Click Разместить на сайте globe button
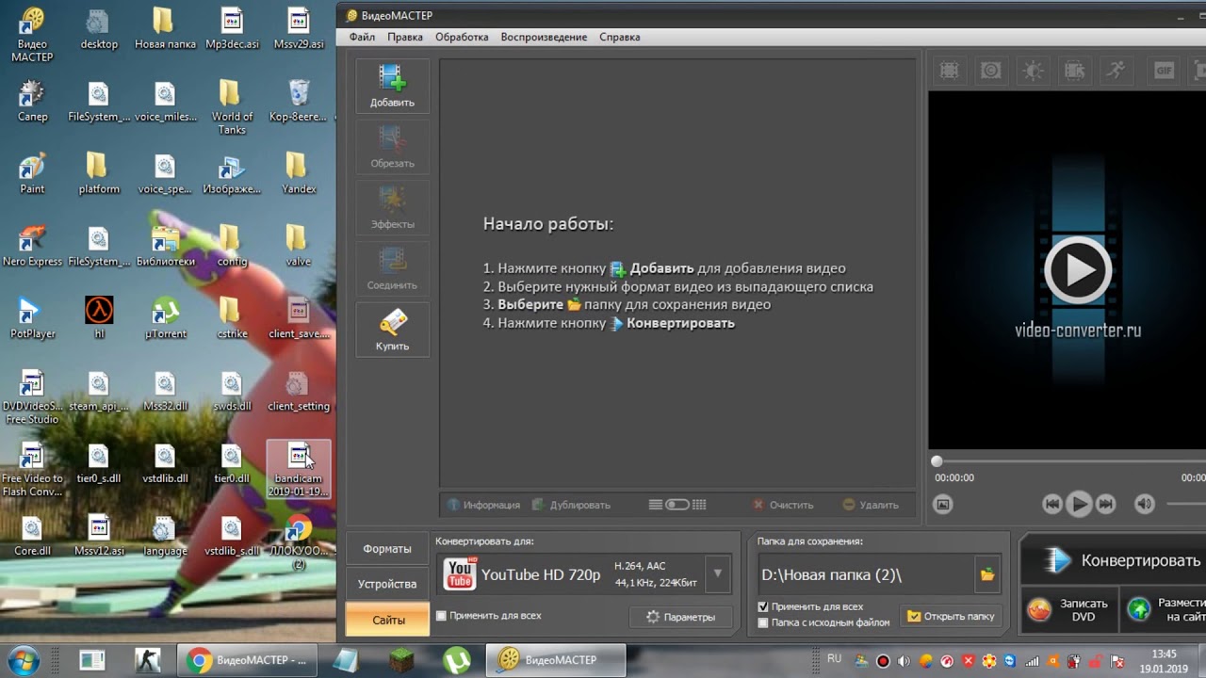 (1165, 610)
